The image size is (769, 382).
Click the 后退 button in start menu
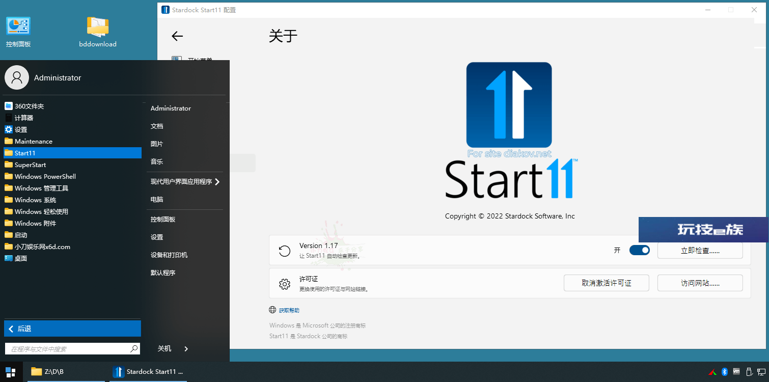pyautogui.click(x=72, y=329)
